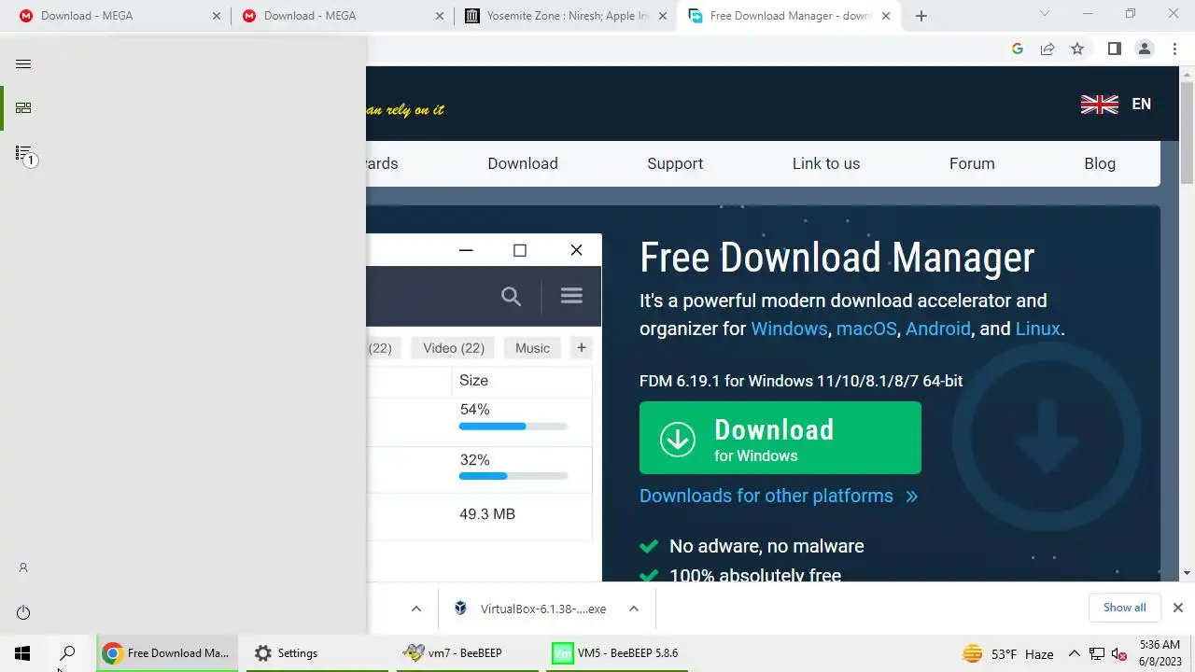Select the Music filter tab

tap(532, 348)
